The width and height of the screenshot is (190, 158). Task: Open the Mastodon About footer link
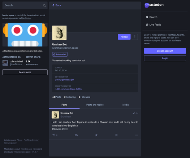(x=17, y=149)
